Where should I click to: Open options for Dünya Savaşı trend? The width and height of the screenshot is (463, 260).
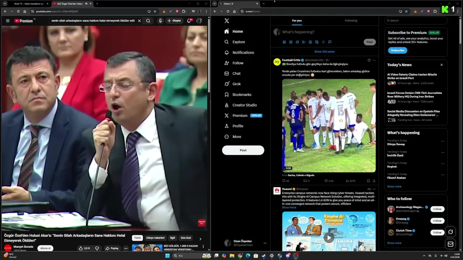tap(442, 142)
